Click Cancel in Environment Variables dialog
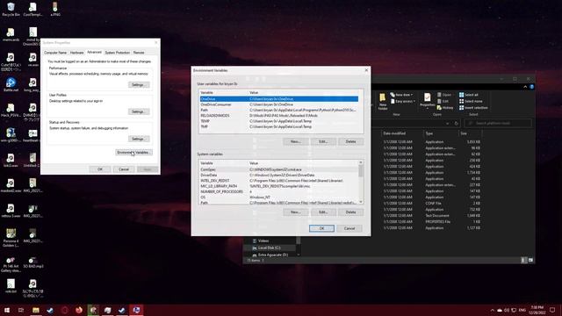 [349, 228]
